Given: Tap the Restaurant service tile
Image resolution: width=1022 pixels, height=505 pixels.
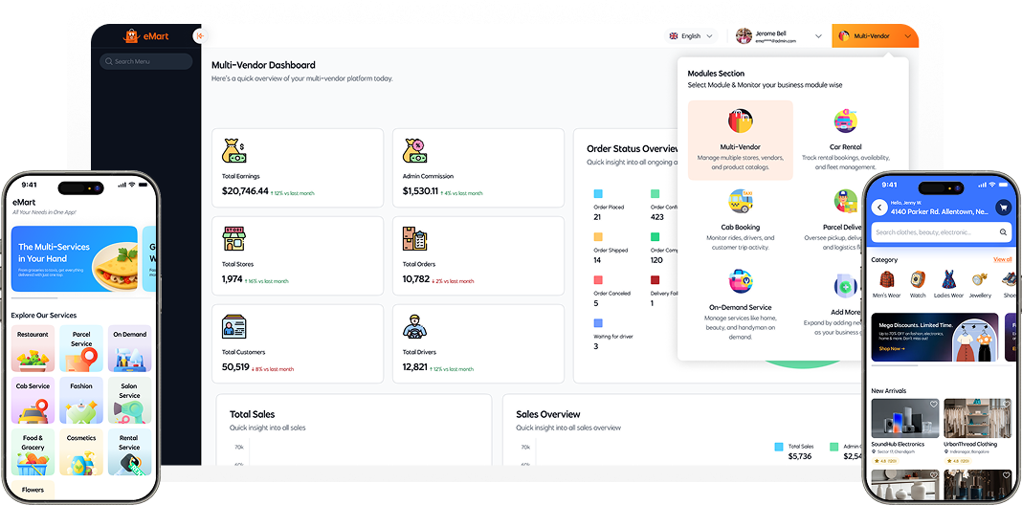Looking at the screenshot, I should coord(33,348).
